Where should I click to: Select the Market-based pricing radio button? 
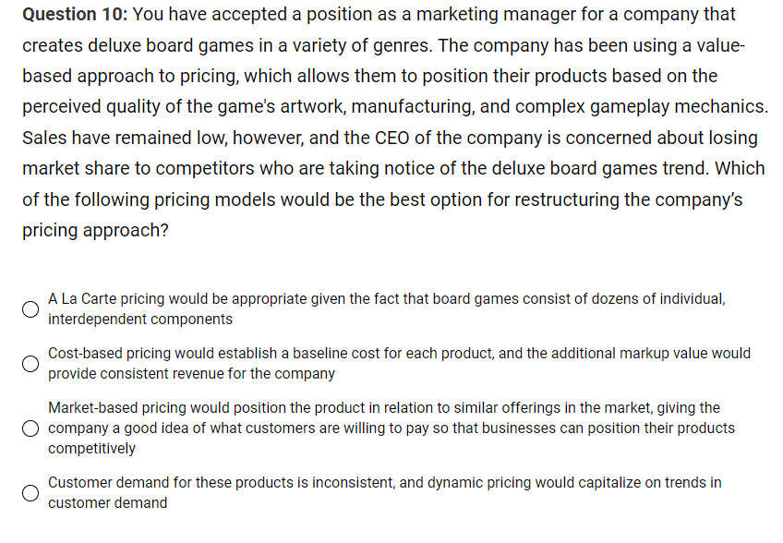coord(30,428)
